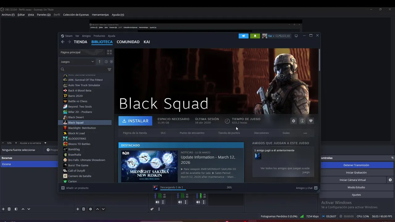Mute the leftmost OBS mixer channel

click(x=157, y=202)
